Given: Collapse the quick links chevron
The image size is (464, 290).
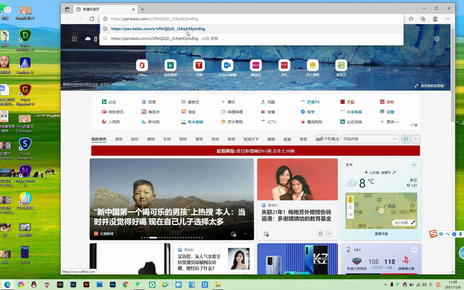Looking at the screenshot, I should [378, 51].
